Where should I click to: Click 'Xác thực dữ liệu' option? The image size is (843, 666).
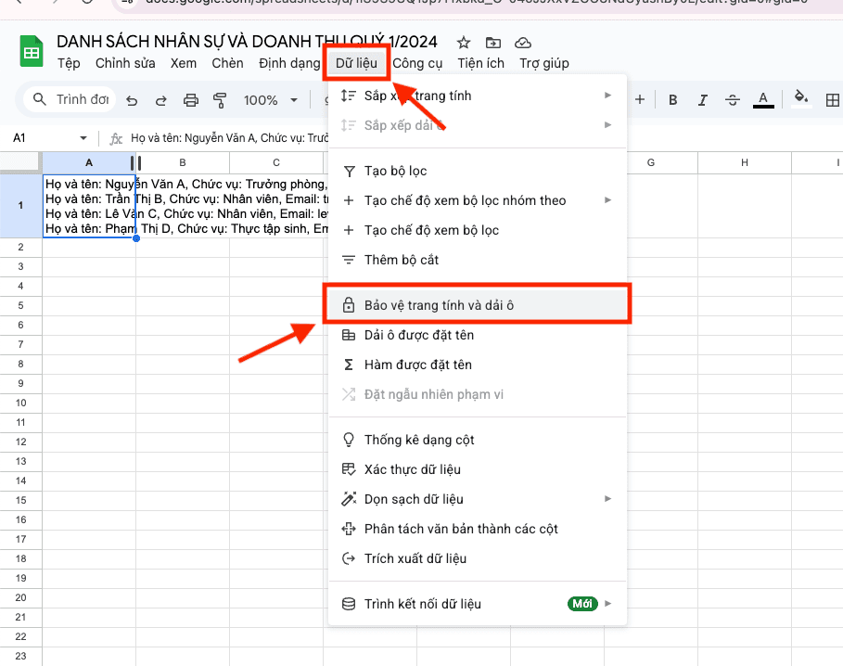coord(412,469)
